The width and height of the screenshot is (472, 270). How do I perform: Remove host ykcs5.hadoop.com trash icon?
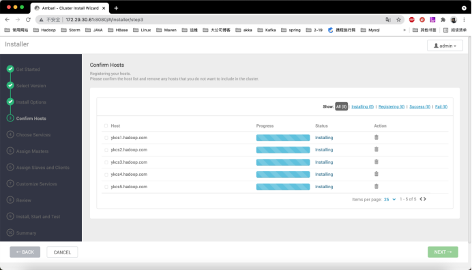377,186
